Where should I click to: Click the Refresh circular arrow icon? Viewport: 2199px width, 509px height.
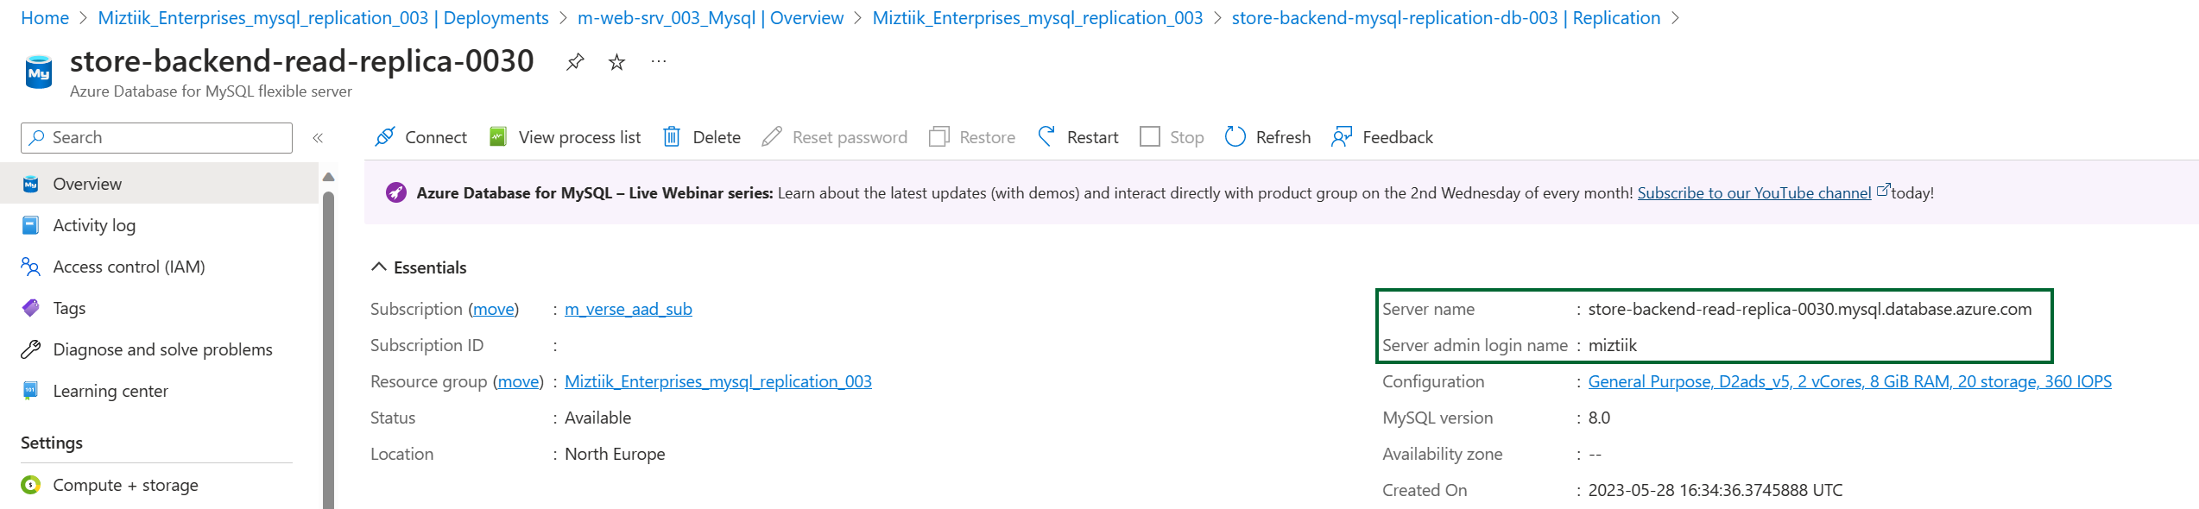pyautogui.click(x=1235, y=137)
